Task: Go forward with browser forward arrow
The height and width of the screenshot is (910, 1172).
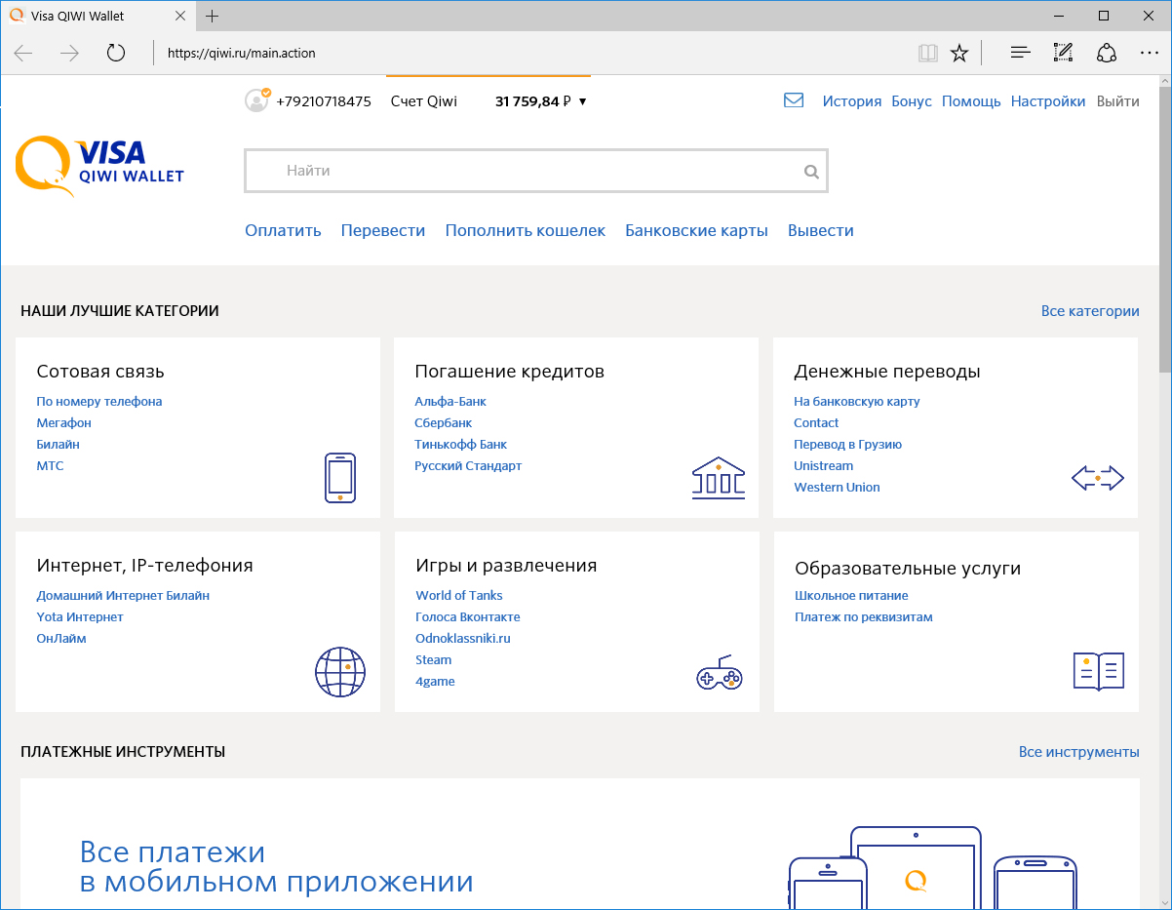Action: pyautogui.click(x=69, y=53)
